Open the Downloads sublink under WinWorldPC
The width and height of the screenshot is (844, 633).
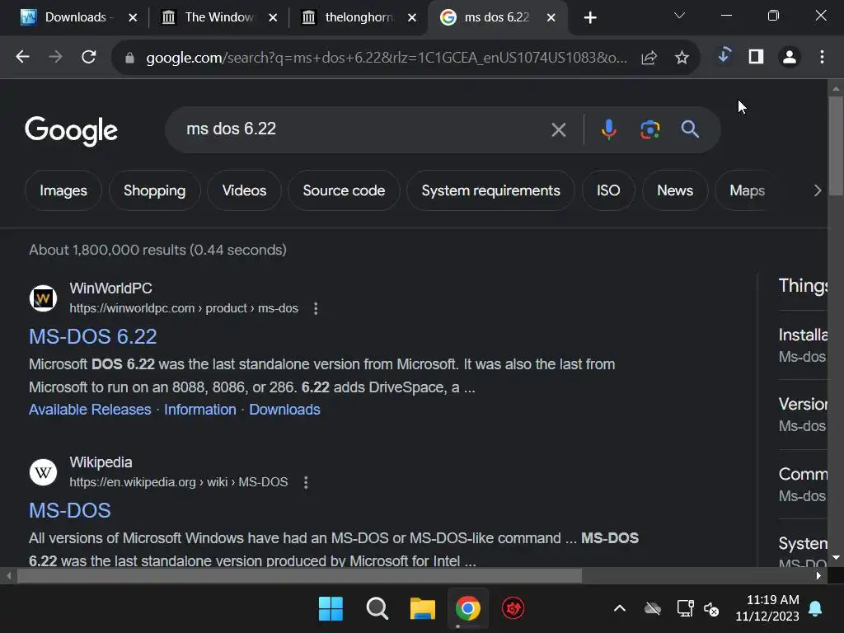coord(284,410)
